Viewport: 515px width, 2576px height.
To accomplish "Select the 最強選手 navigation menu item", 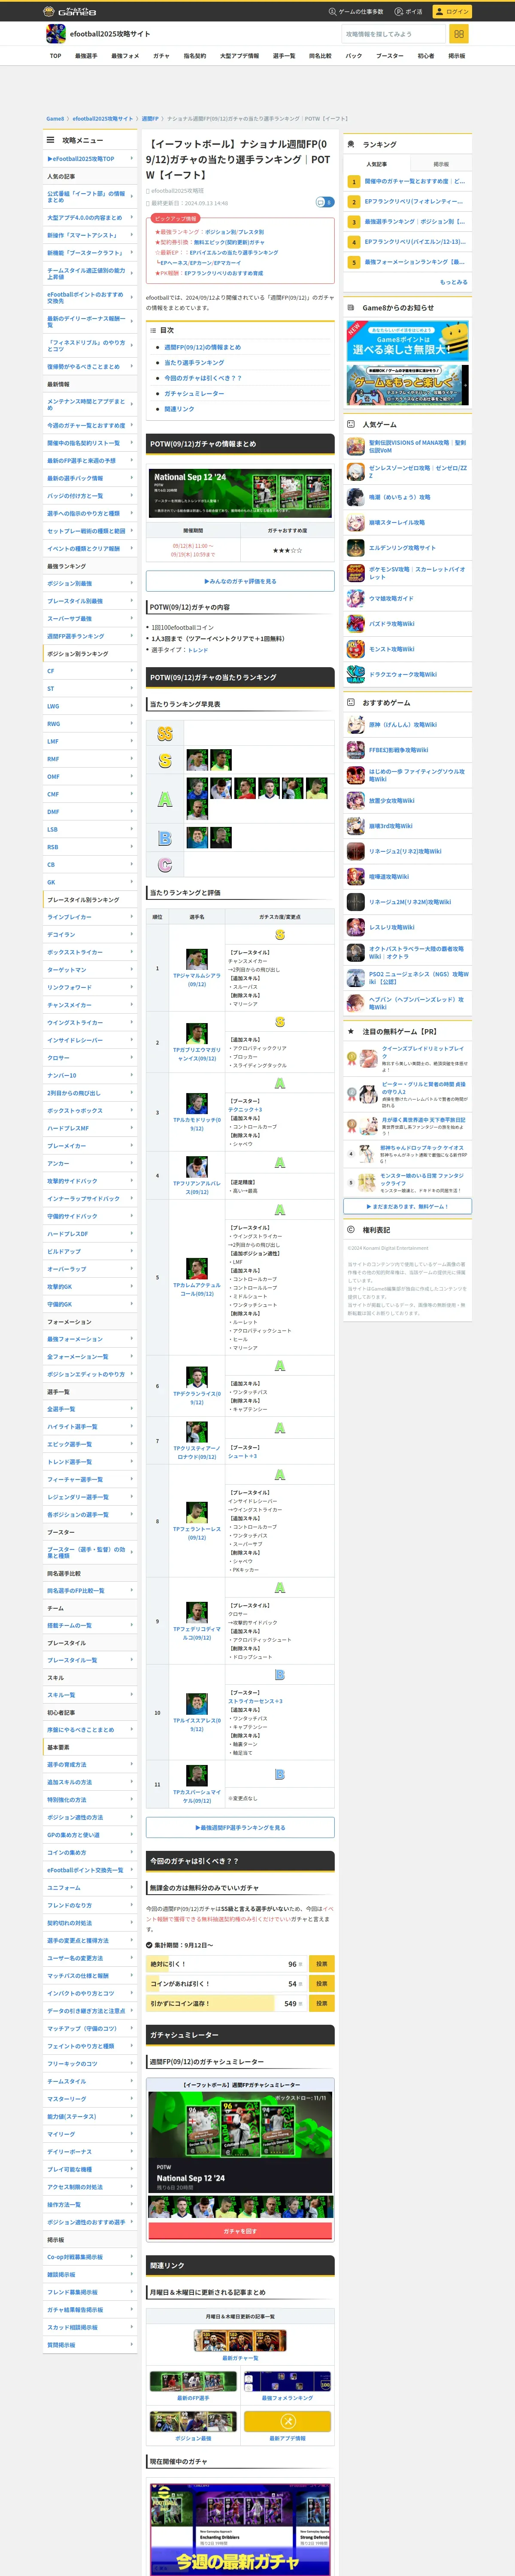I will (x=86, y=56).
